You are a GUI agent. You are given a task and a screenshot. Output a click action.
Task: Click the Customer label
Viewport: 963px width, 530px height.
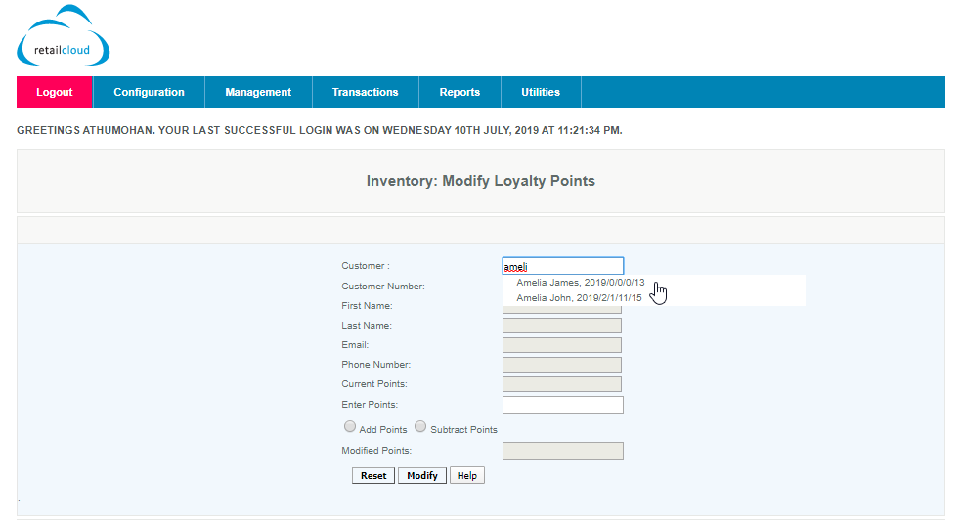pyautogui.click(x=366, y=266)
